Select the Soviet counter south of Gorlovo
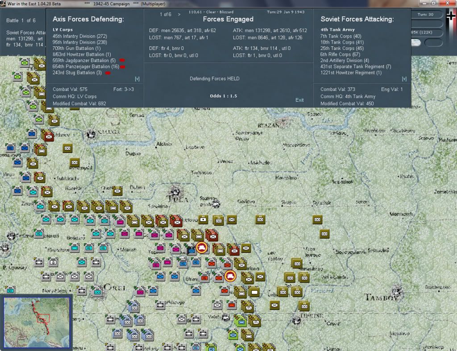This screenshot has height=351, width=457. (x=260, y=219)
